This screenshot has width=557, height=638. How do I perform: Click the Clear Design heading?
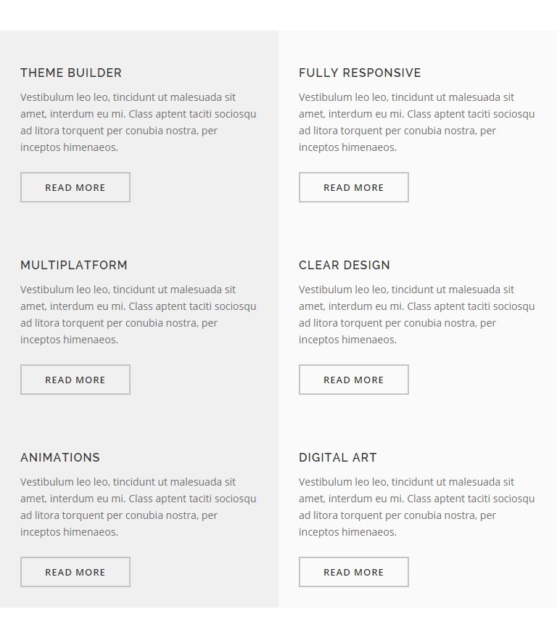[344, 266]
